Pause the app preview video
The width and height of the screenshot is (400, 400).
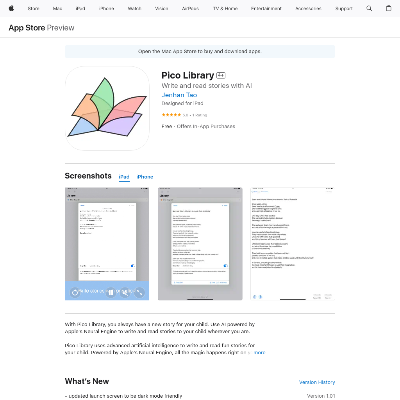[111, 292]
